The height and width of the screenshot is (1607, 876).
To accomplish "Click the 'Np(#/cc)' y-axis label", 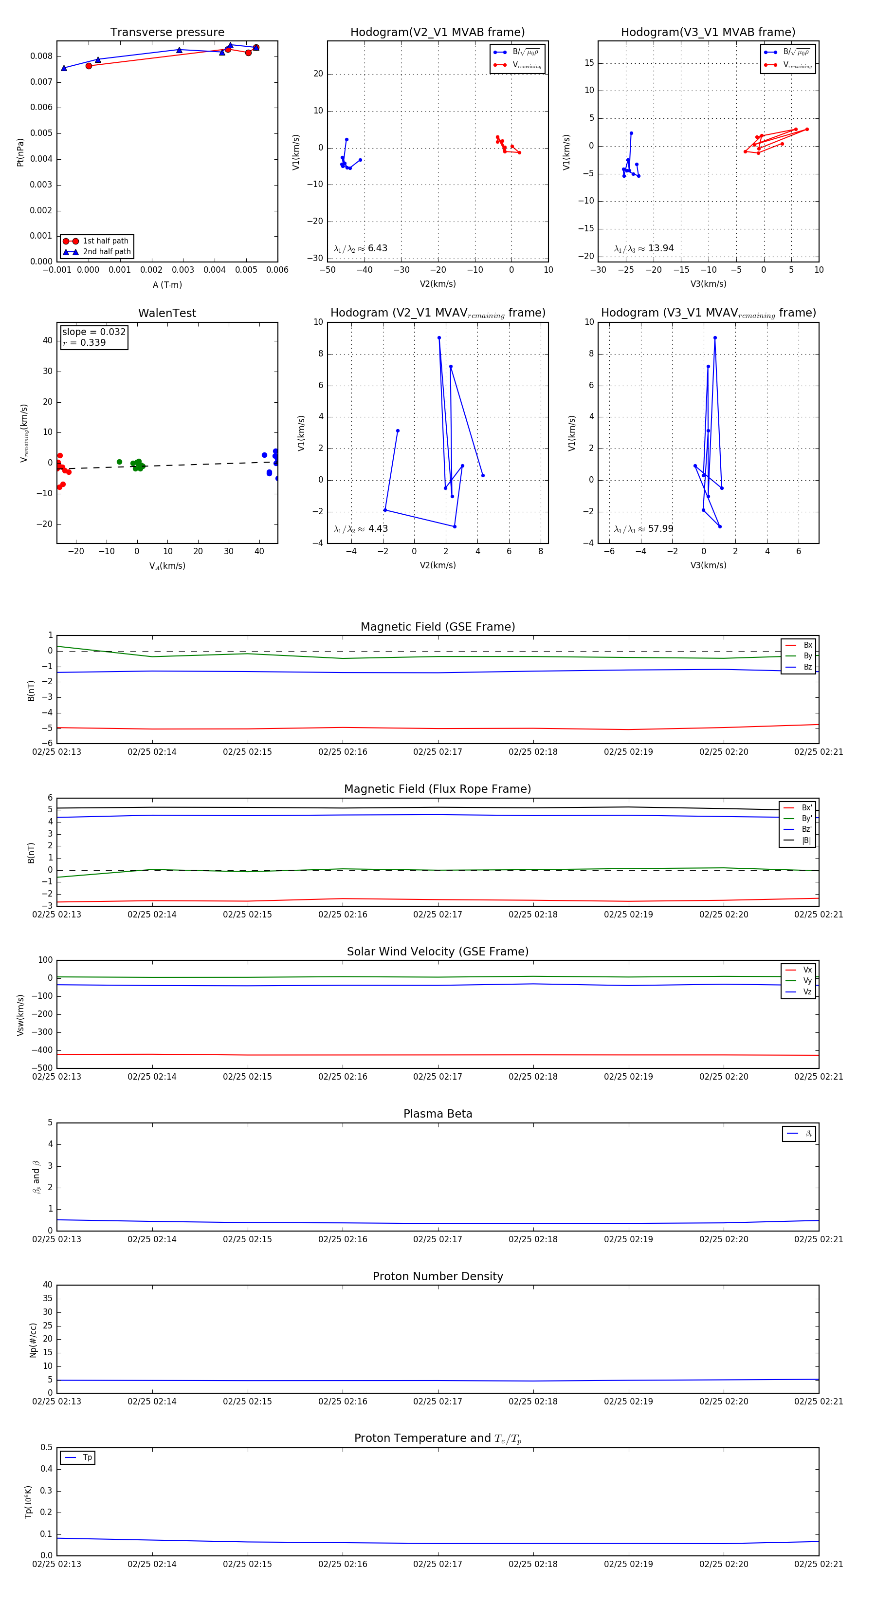I will tap(33, 1339).
